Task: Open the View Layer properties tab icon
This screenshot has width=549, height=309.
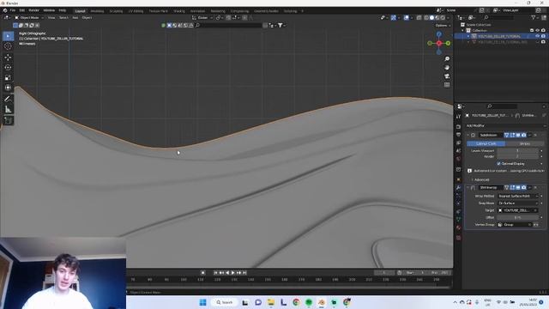Action: coord(459,143)
